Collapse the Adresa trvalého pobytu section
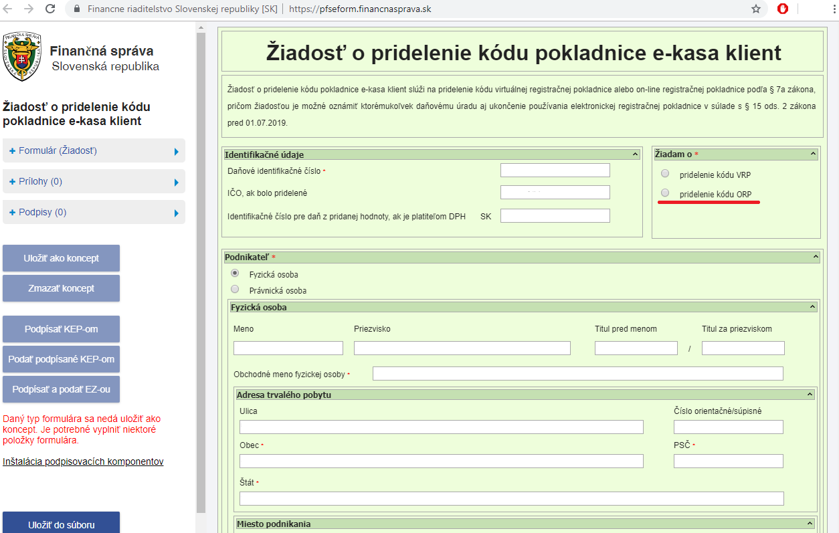The width and height of the screenshot is (839, 533). coord(810,395)
